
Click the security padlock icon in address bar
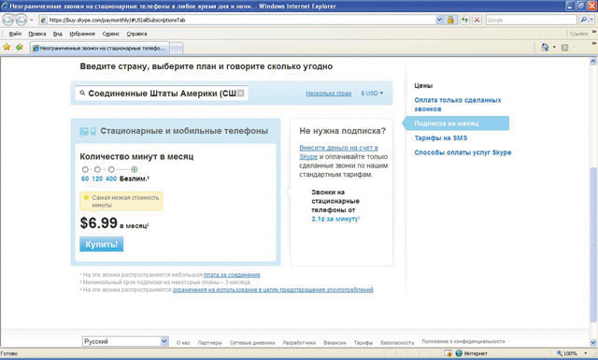click(x=450, y=20)
